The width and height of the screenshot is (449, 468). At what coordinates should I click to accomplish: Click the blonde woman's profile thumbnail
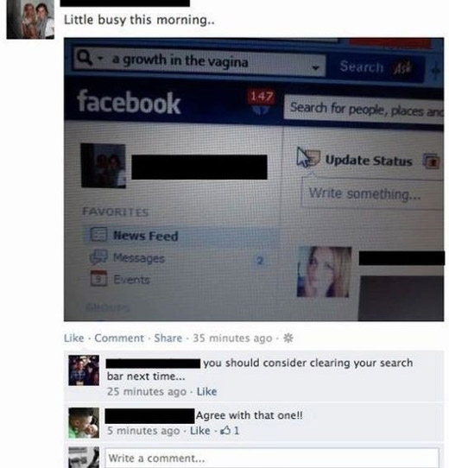click(324, 272)
